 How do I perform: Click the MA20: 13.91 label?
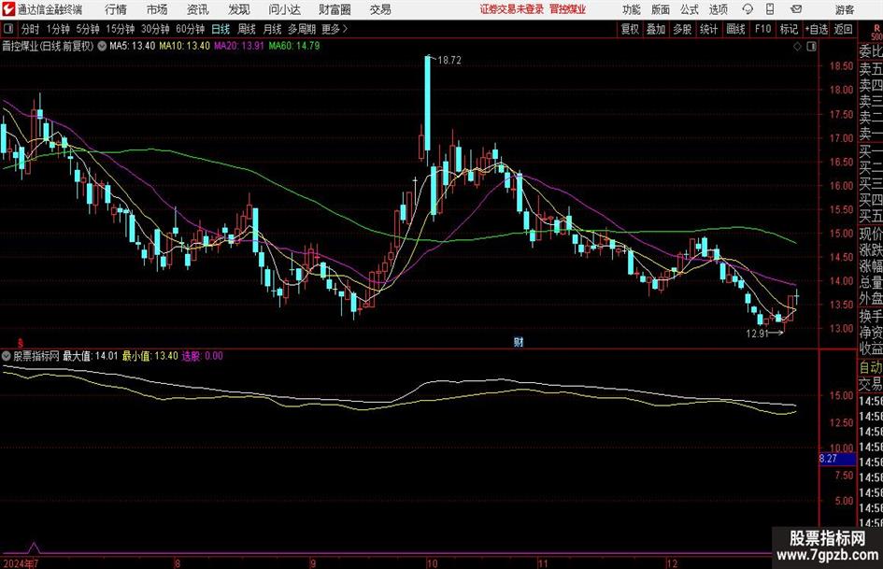[239, 46]
